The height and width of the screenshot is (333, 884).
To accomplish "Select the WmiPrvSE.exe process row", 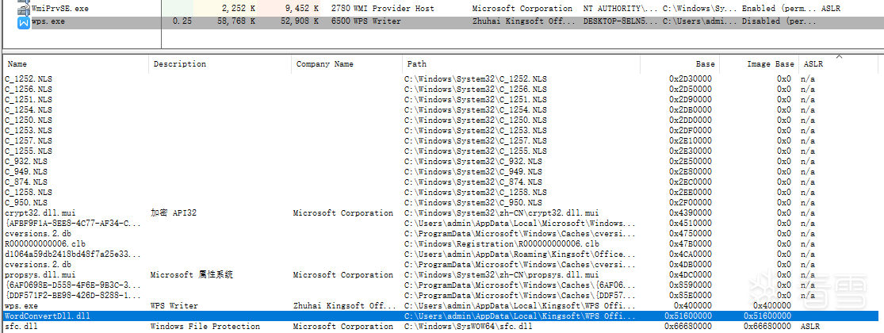I will [x=60, y=8].
